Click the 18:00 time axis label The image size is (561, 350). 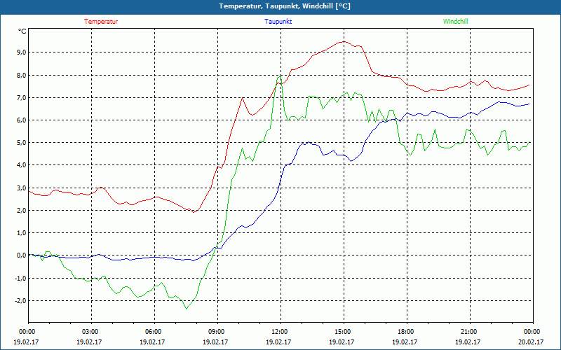click(x=407, y=332)
